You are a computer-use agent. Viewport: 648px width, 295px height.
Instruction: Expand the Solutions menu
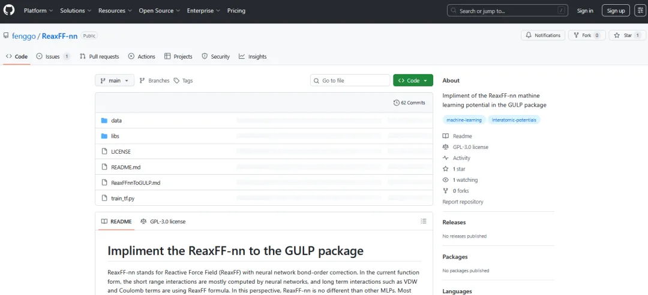tap(76, 11)
